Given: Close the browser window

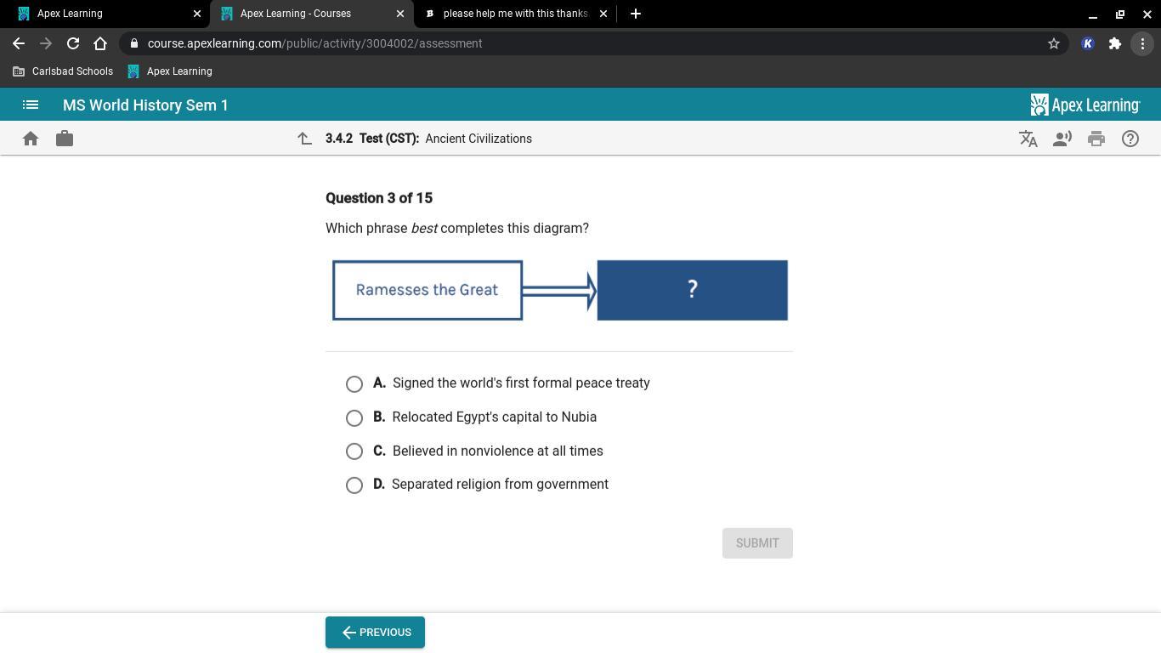Looking at the screenshot, I should click(1147, 14).
